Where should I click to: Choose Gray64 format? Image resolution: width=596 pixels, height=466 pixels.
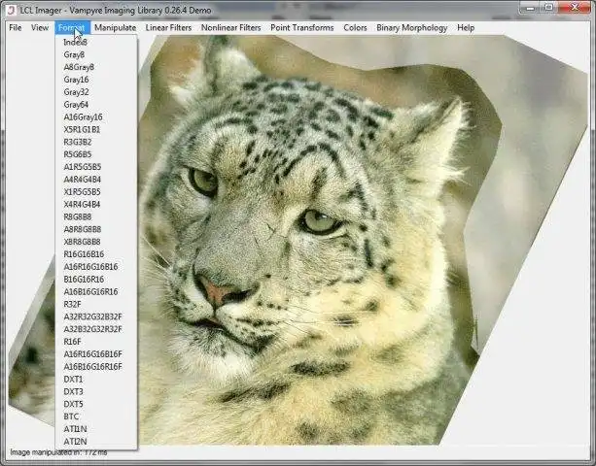click(x=96, y=104)
